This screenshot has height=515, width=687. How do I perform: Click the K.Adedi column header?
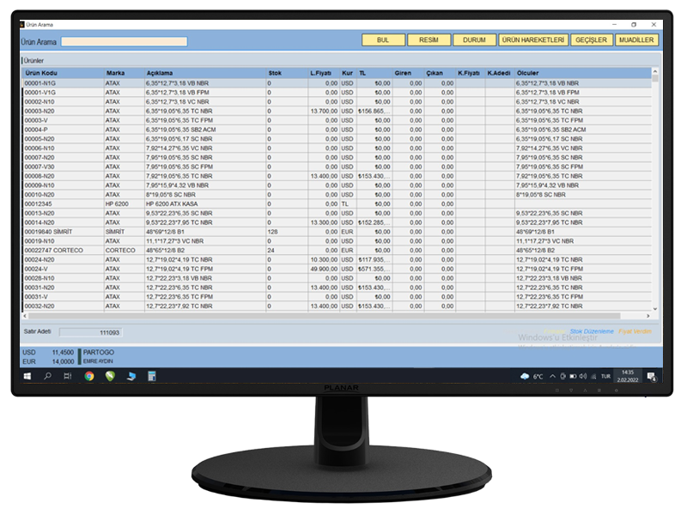(500, 73)
